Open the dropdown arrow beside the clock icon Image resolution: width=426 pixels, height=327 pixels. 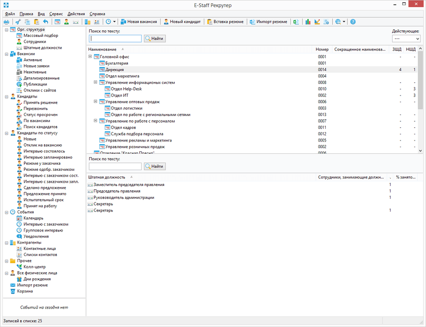click(115, 22)
